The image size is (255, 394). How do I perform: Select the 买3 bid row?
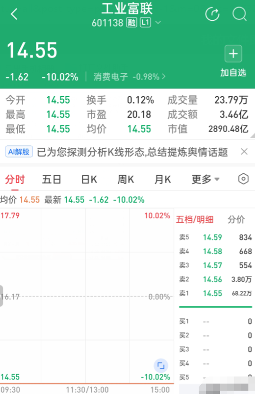click(215, 349)
